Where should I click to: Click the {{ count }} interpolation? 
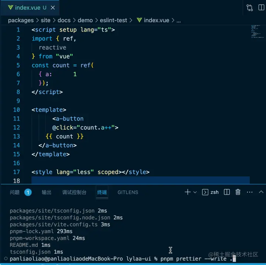64,136
